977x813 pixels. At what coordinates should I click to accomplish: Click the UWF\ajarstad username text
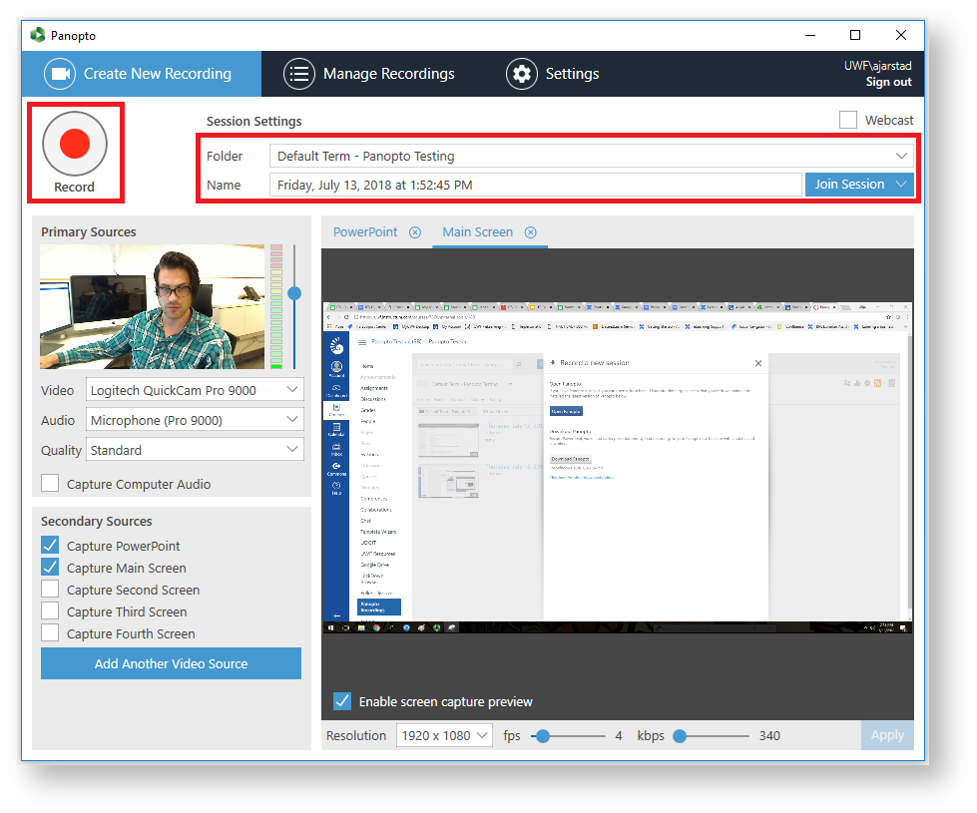[x=877, y=66]
